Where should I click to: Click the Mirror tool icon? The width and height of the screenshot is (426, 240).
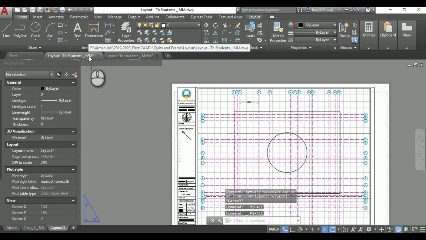(x=215, y=33)
